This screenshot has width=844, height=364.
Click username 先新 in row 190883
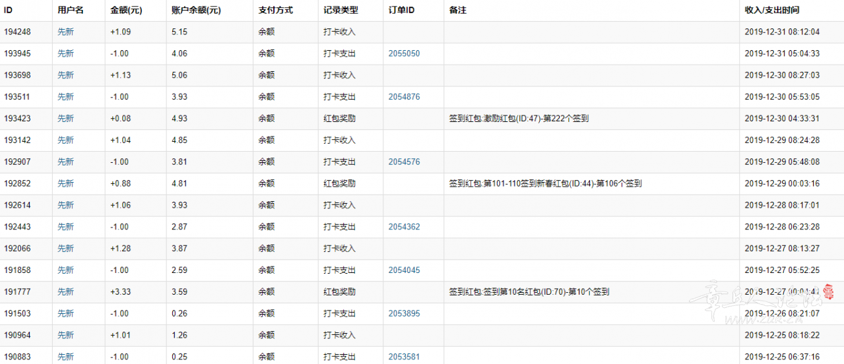[x=66, y=357]
